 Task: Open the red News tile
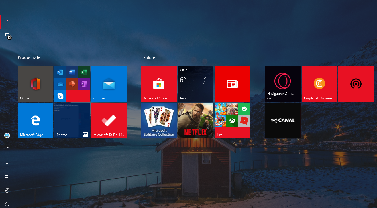(x=232, y=84)
